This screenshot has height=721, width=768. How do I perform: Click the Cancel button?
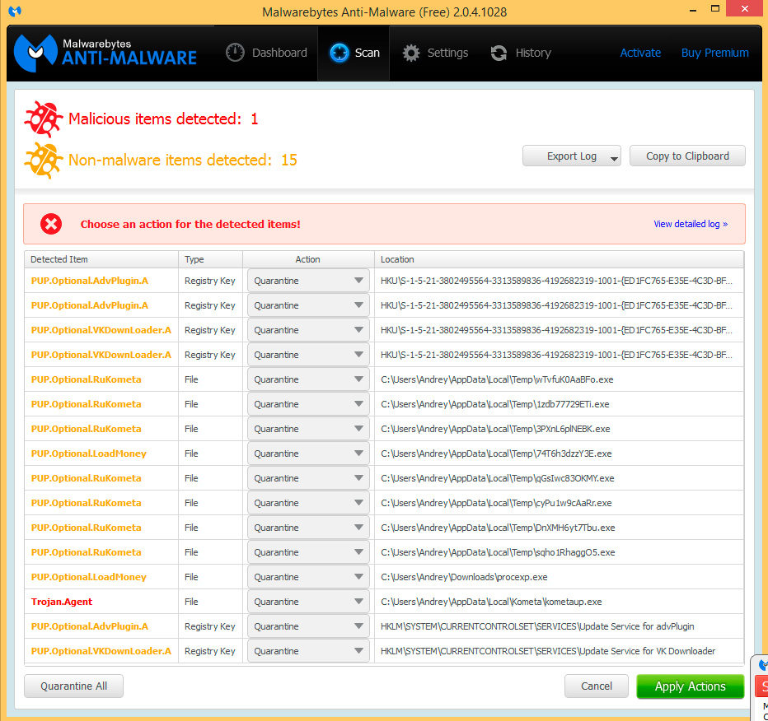(596, 686)
